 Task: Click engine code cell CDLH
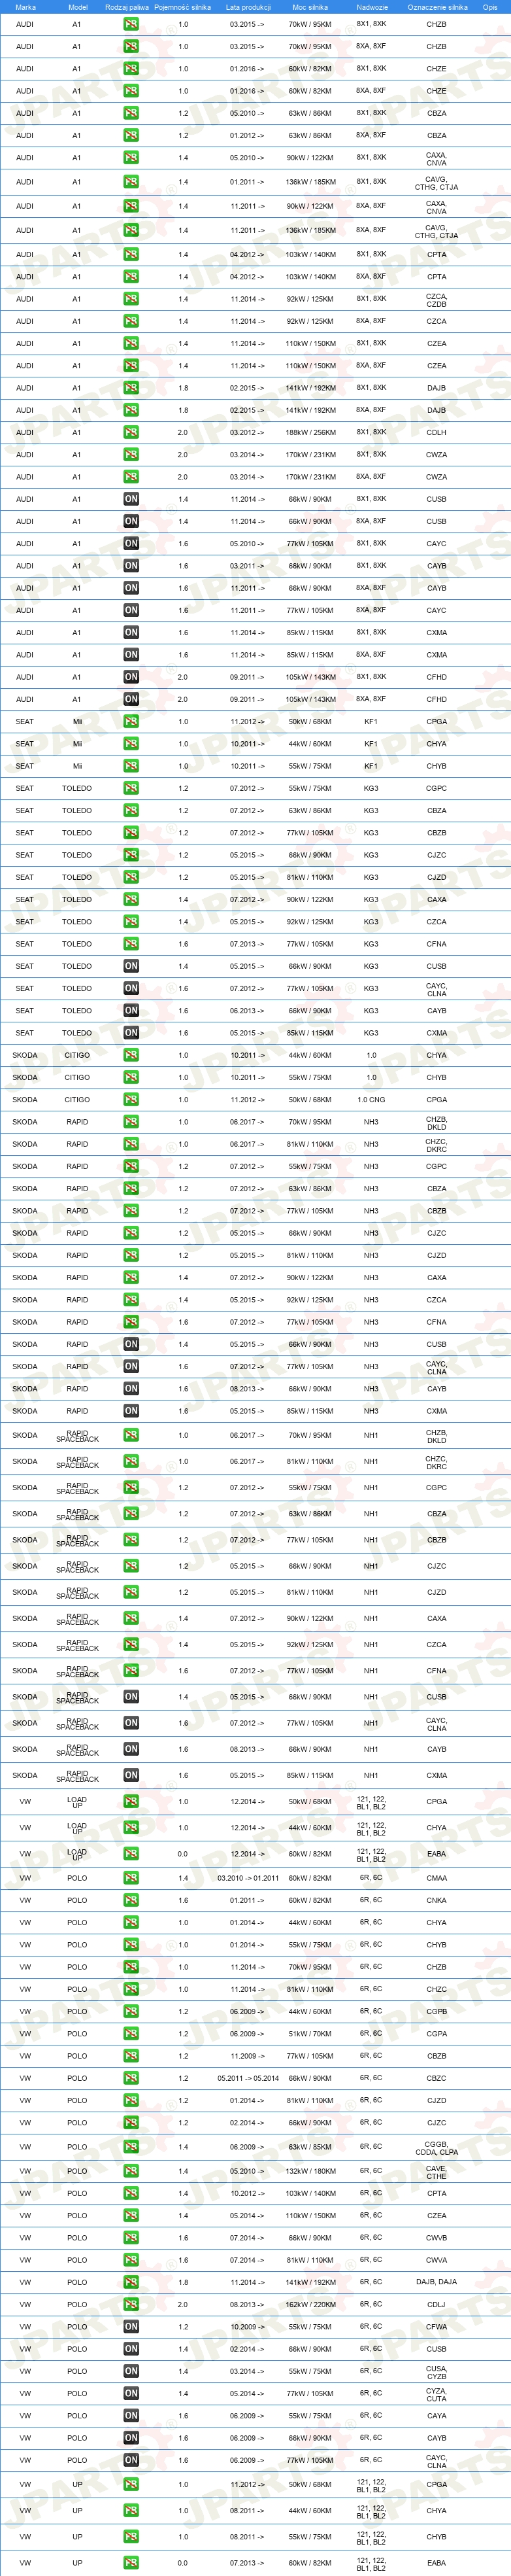pos(436,433)
